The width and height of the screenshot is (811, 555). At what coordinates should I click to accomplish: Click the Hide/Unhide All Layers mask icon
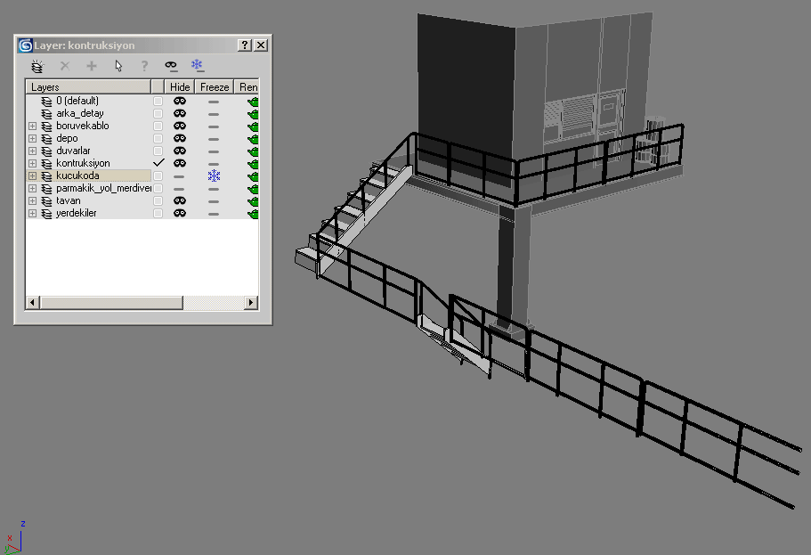coord(171,66)
